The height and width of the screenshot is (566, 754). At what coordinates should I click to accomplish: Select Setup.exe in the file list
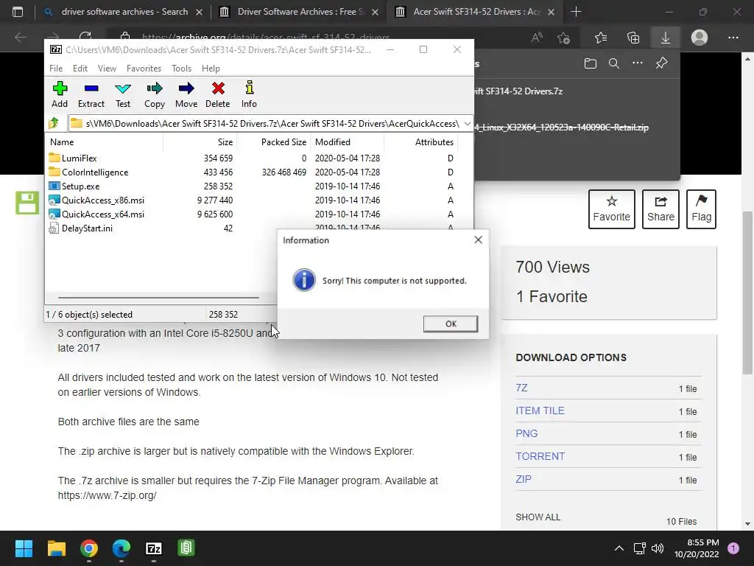[74, 186]
